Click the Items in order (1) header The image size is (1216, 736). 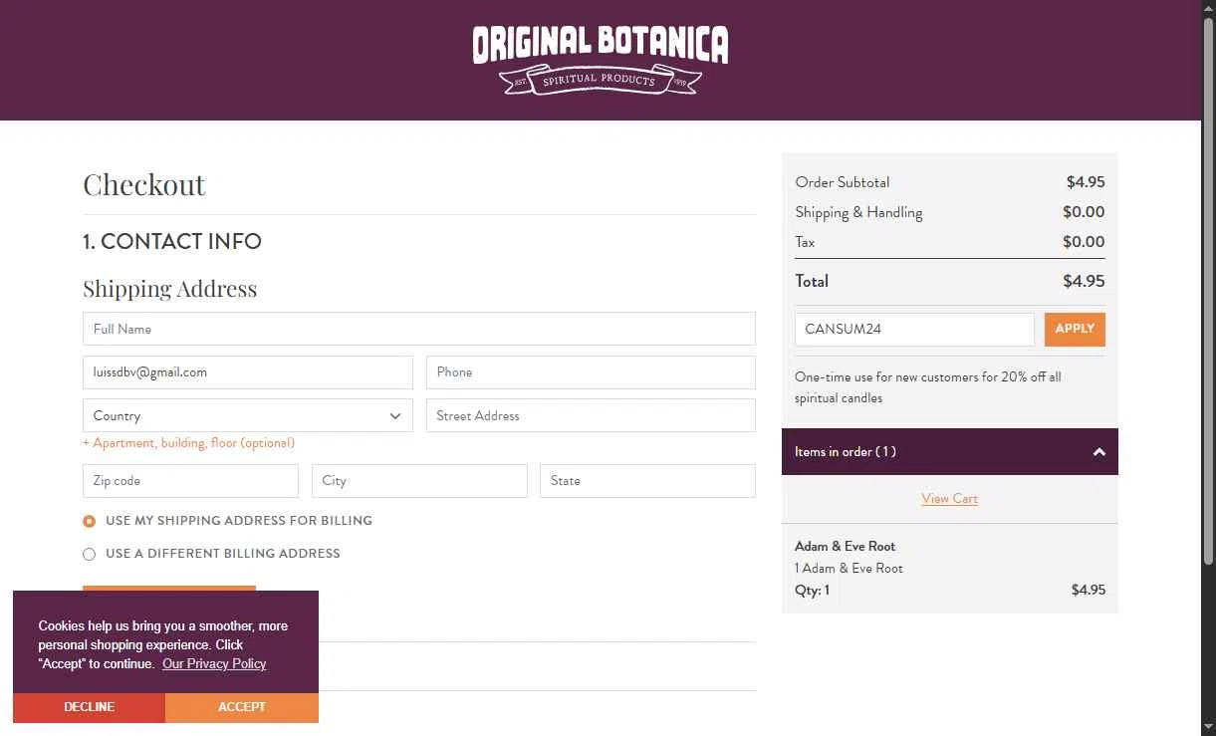tap(950, 452)
